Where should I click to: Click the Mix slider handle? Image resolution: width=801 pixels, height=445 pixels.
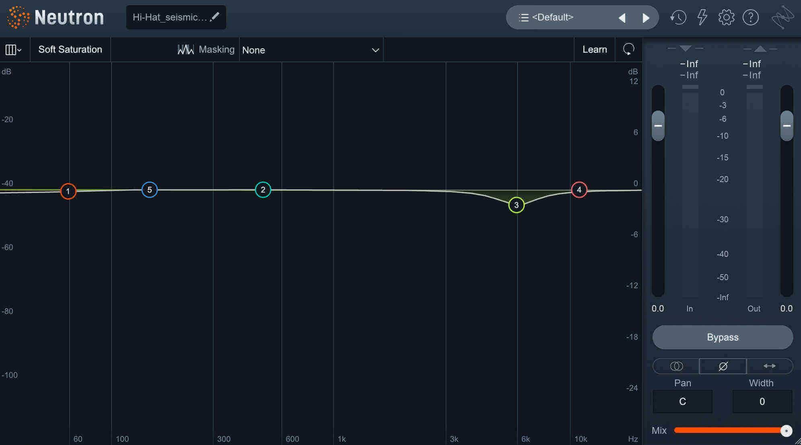coord(786,431)
